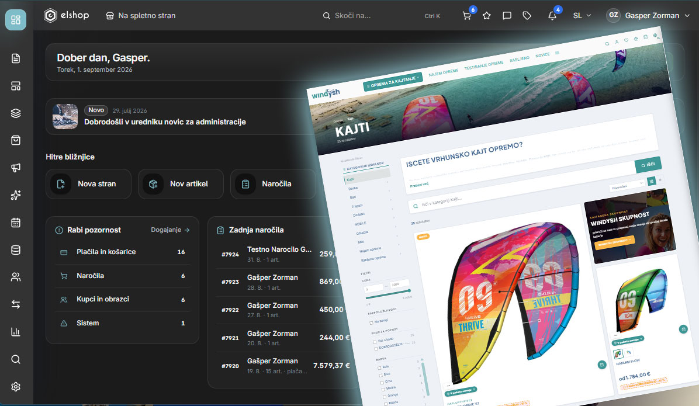Click the Naročila quick shortcut button
The image size is (699, 406).
click(273, 183)
